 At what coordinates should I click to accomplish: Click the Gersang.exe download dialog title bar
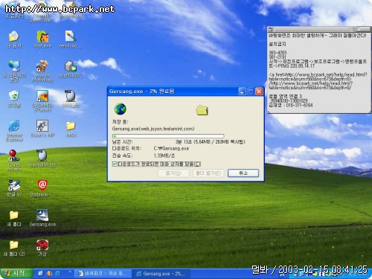coord(173,92)
